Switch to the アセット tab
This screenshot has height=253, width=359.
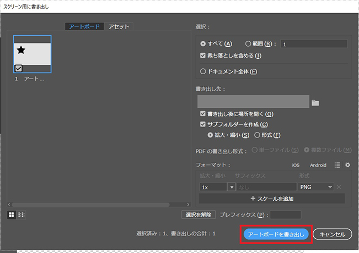(x=119, y=26)
